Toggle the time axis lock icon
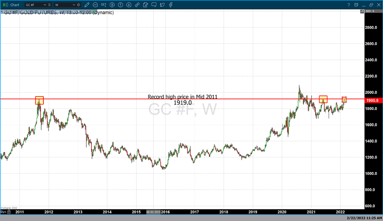This screenshot has height=221, width=383. tap(9, 211)
